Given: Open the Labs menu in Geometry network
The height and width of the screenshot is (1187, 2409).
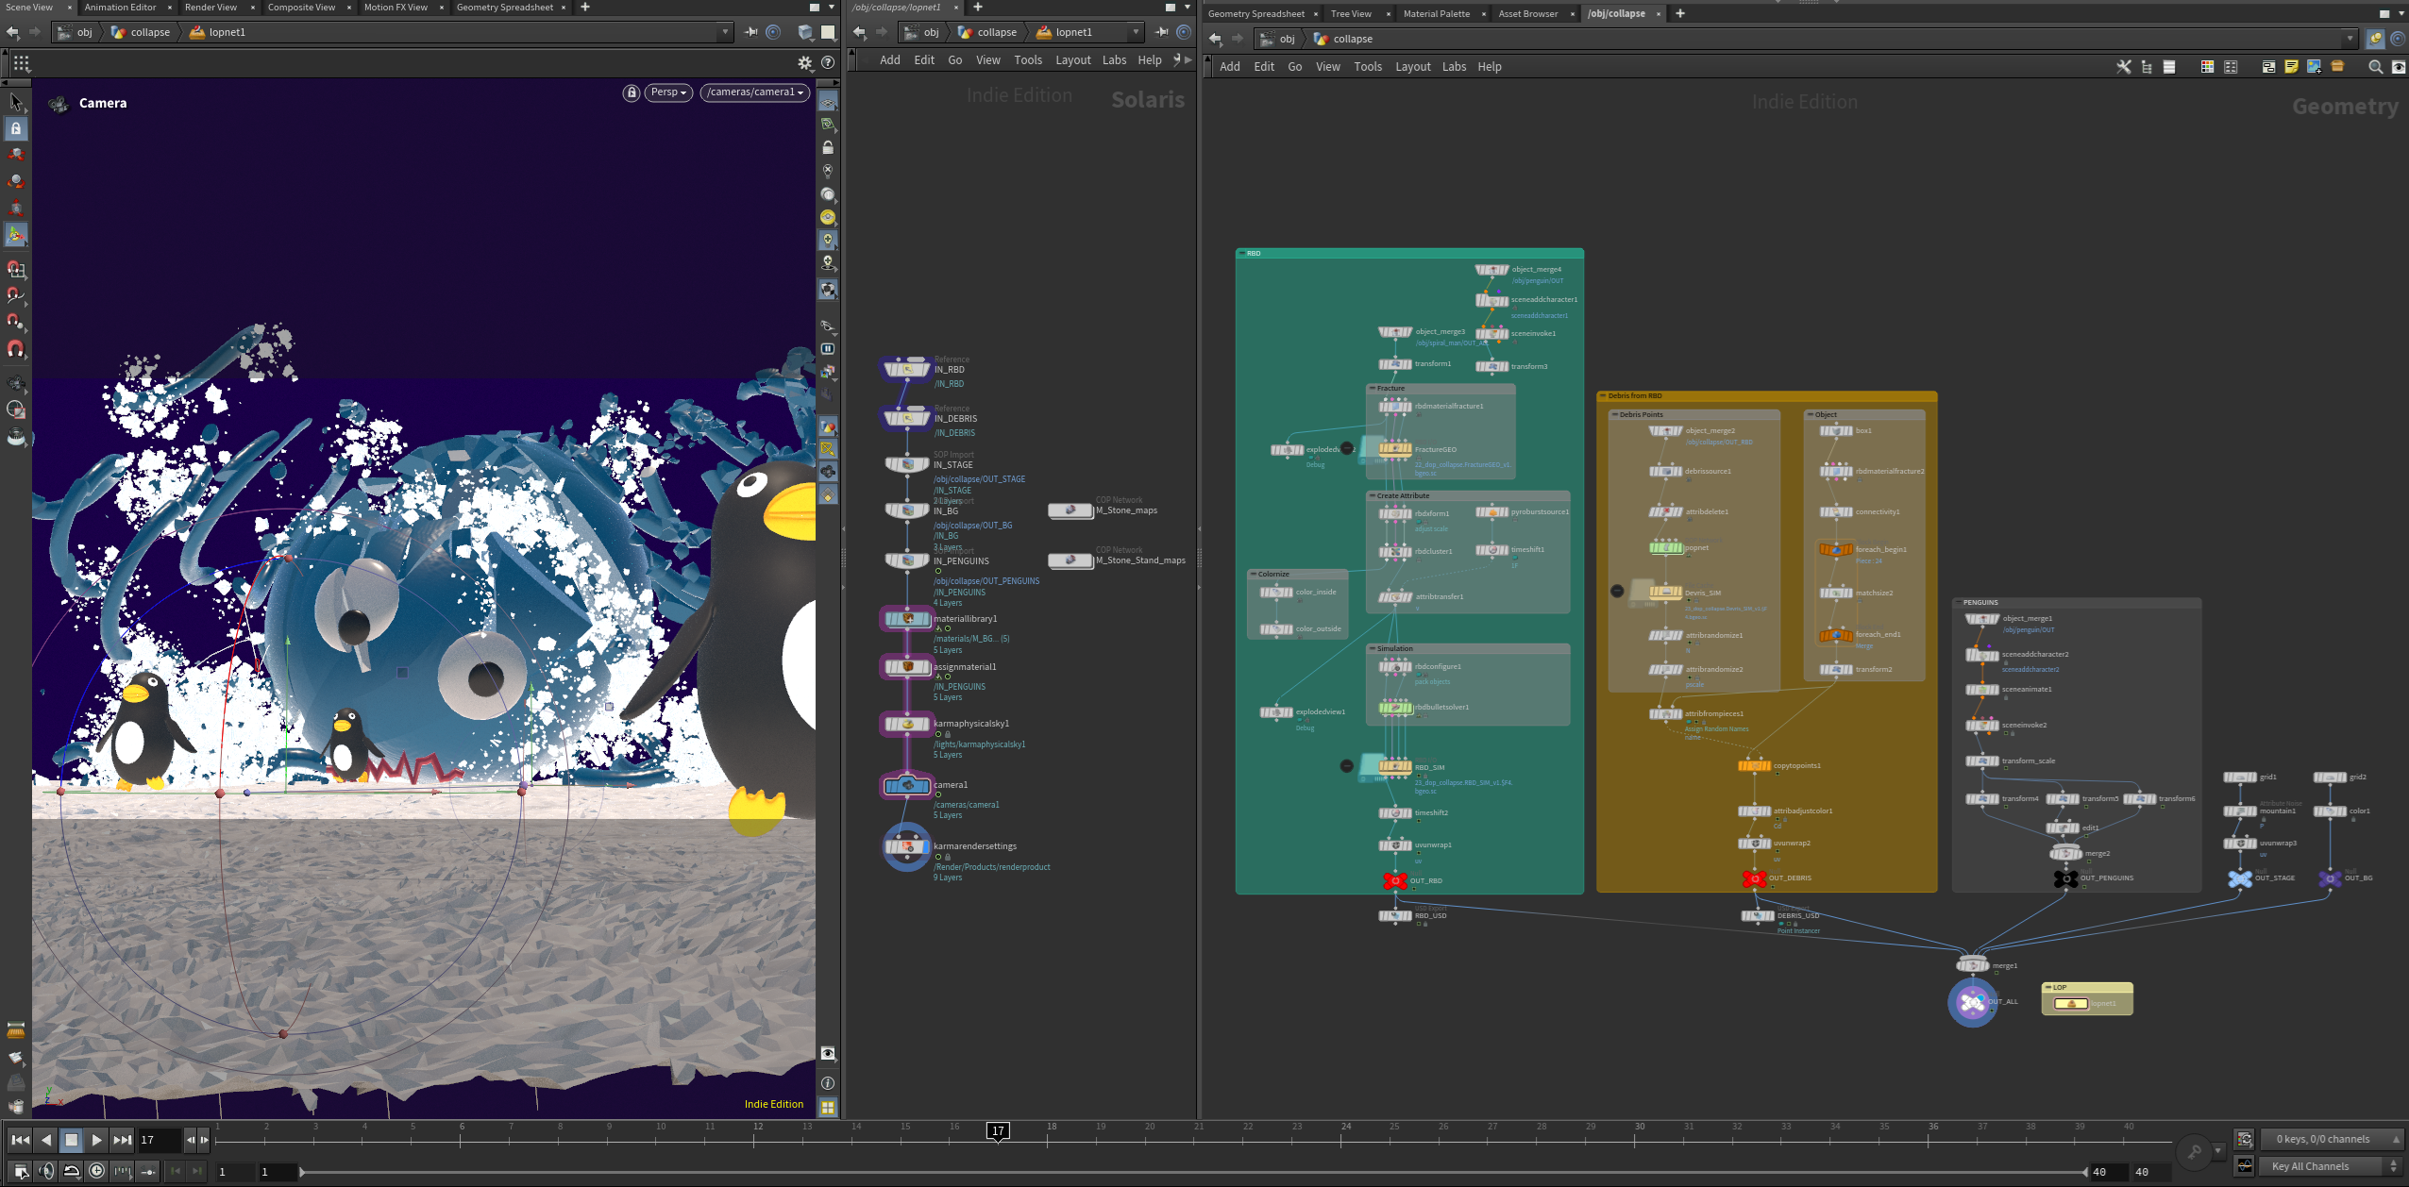Looking at the screenshot, I should pyautogui.click(x=1454, y=67).
